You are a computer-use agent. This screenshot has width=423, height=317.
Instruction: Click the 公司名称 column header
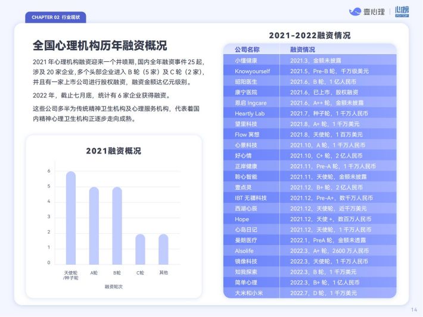click(x=247, y=49)
